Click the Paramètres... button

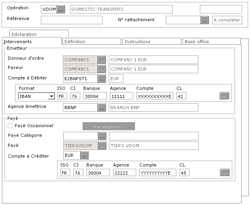(108, 126)
